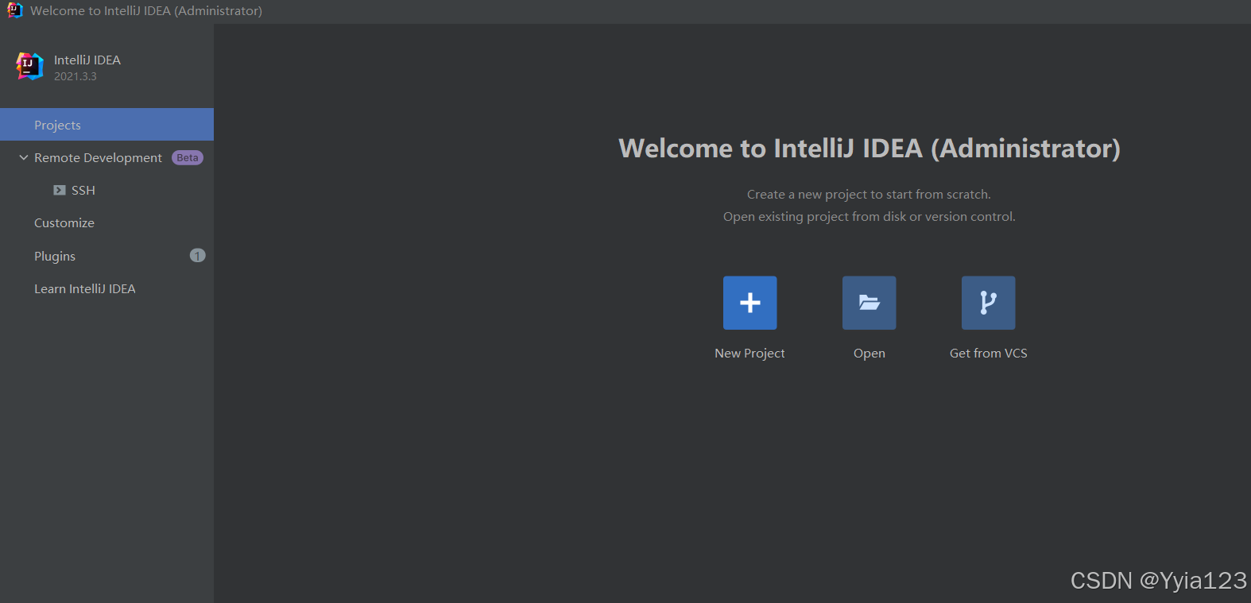The height and width of the screenshot is (603, 1251).
Task: Click the Get from VCS branch icon
Action: [x=988, y=303]
